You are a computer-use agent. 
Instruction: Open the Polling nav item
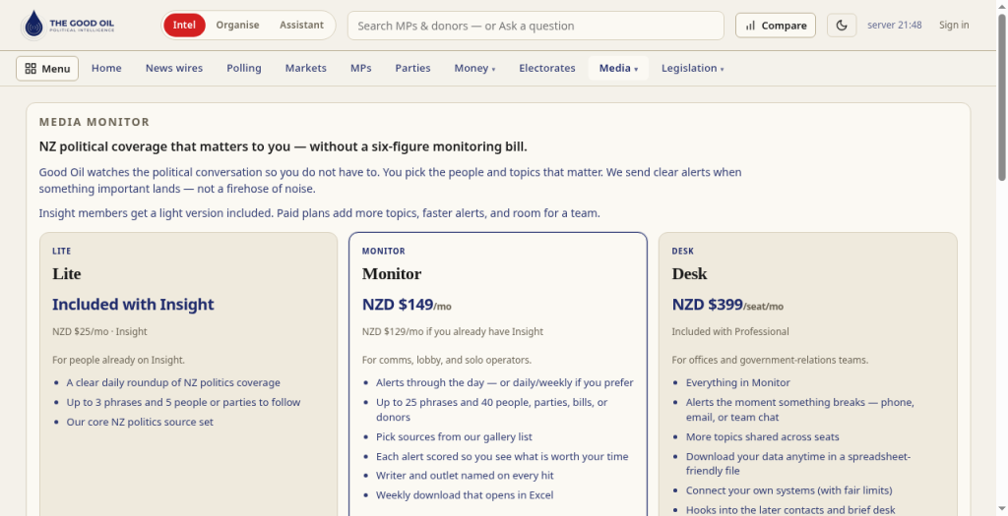coord(244,68)
